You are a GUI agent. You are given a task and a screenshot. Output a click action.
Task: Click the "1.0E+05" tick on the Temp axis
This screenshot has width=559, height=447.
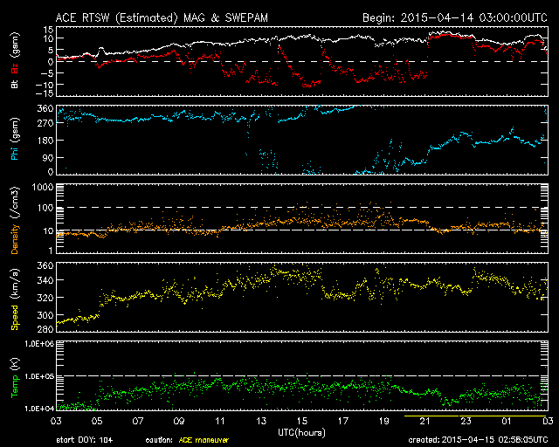tap(39, 376)
